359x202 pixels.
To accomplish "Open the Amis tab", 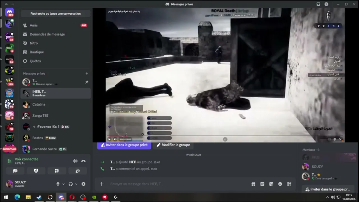I will pos(56,25).
